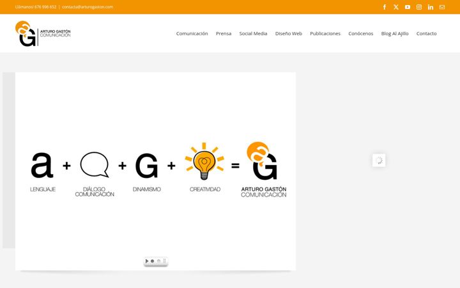This screenshot has height=288, width=460.
Task: Open the Facebook page icon
Action: pyautogui.click(x=385, y=7)
